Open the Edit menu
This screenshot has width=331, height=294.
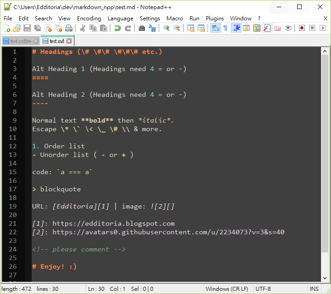click(24, 19)
